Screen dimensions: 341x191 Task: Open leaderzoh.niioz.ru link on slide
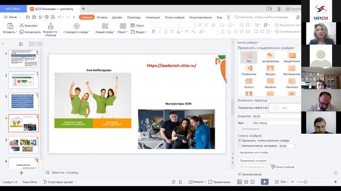(172, 65)
